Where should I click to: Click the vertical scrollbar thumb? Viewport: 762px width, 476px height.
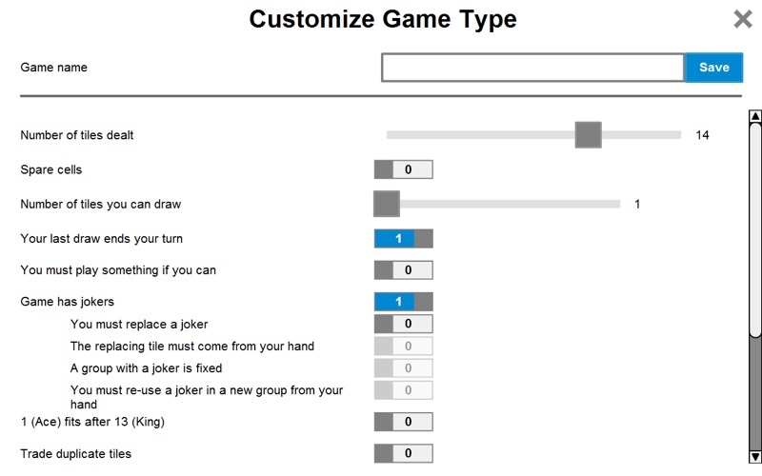point(755,228)
